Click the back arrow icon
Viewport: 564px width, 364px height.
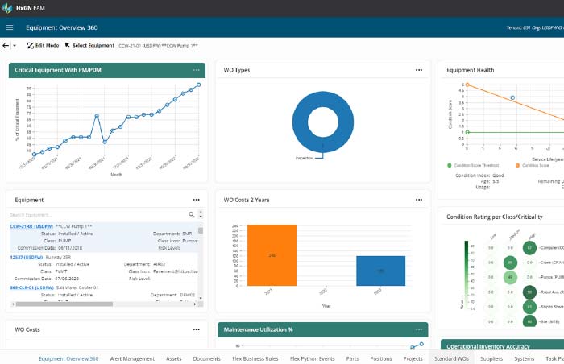click(x=6, y=46)
